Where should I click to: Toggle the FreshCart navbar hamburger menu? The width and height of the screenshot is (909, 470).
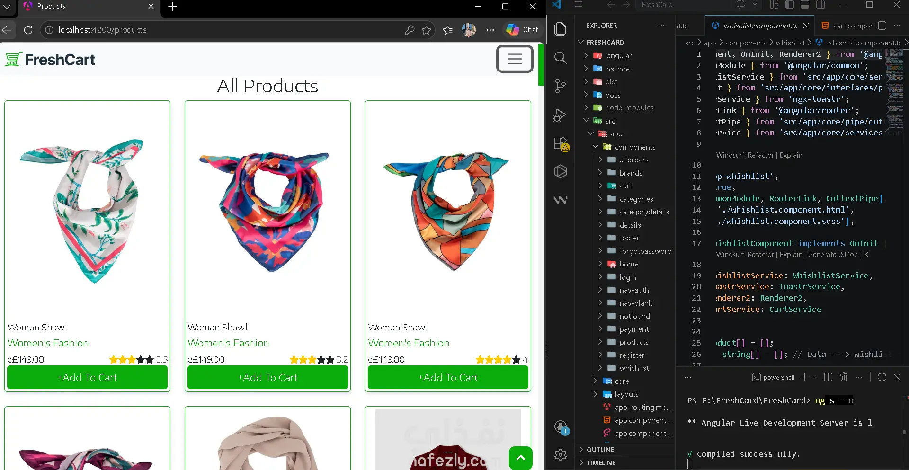(x=515, y=59)
